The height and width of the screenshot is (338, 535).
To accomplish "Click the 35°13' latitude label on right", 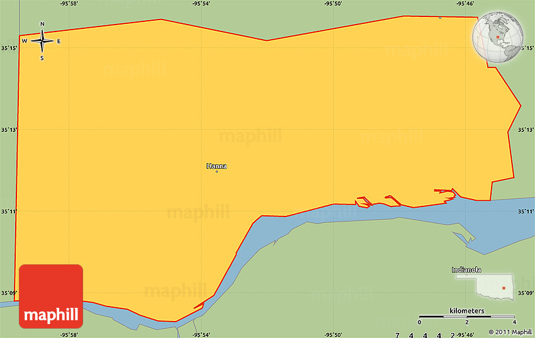I will click(x=526, y=130).
